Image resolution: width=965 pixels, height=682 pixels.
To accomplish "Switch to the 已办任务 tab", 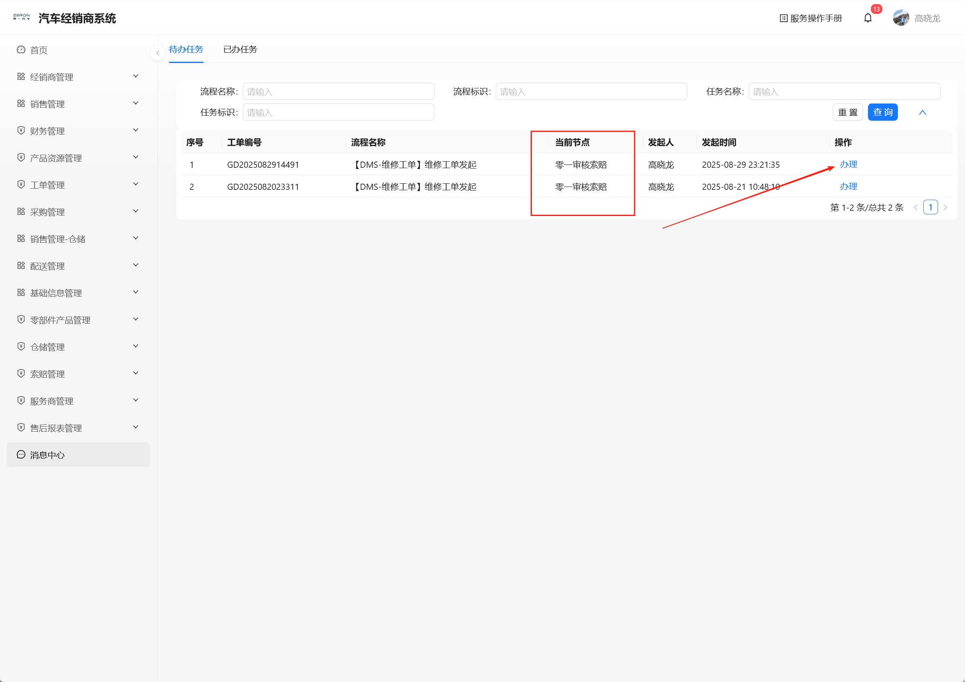I will point(240,50).
